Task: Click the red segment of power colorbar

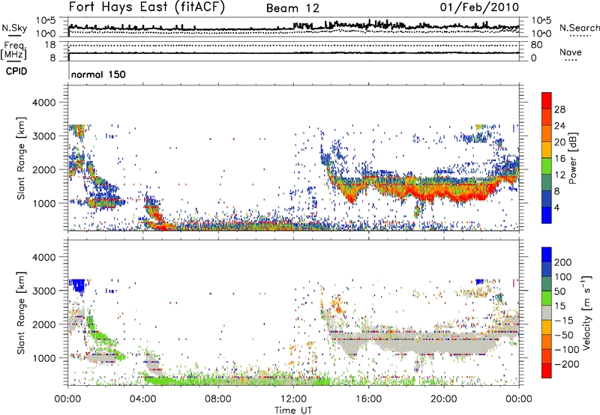Action: [547, 100]
